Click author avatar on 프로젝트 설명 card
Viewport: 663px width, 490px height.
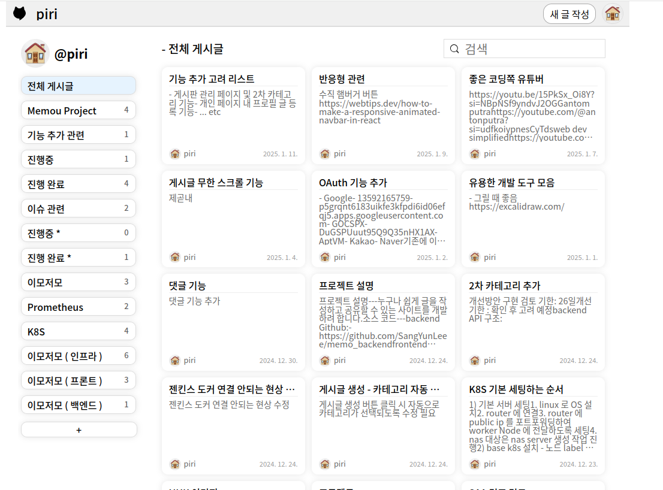tap(325, 361)
